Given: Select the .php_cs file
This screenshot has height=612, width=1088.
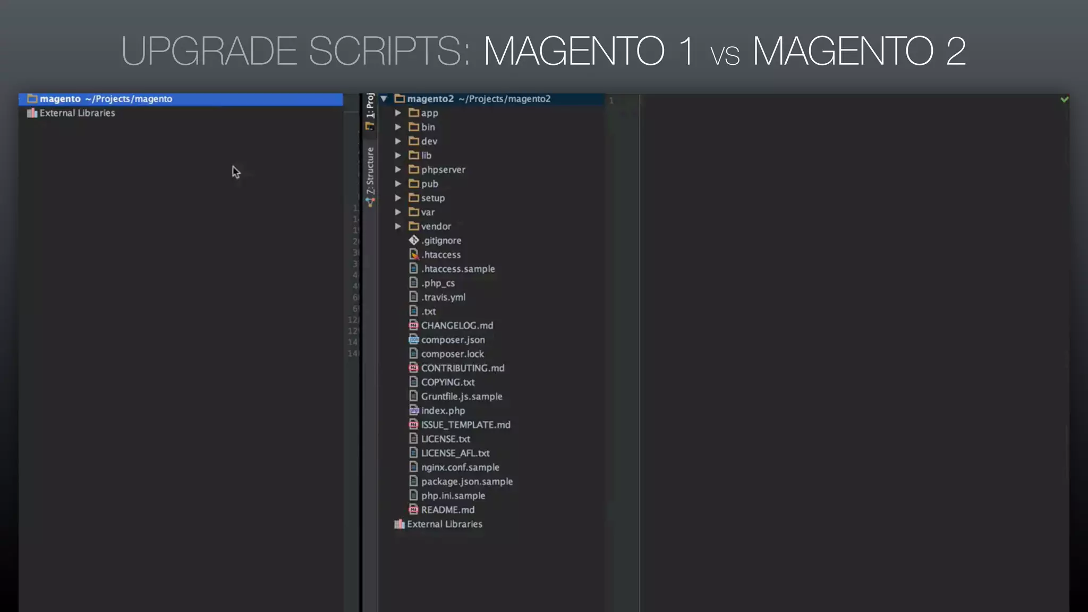Looking at the screenshot, I should point(438,283).
